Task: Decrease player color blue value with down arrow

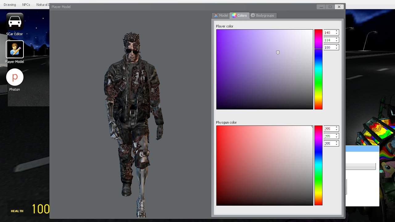Action: coord(336,49)
